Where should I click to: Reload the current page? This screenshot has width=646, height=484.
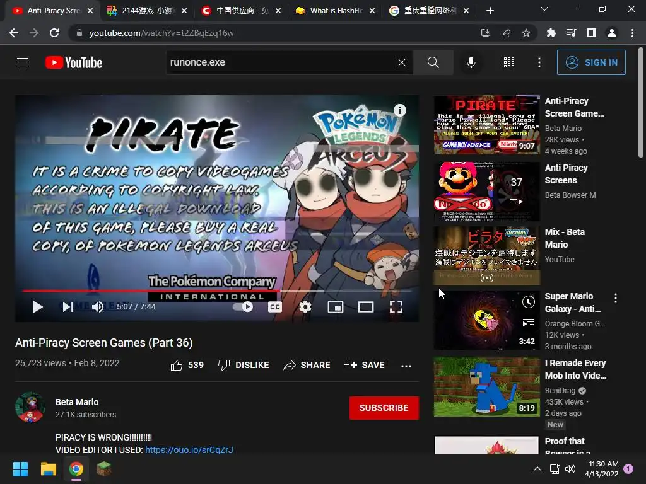[x=54, y=33]
